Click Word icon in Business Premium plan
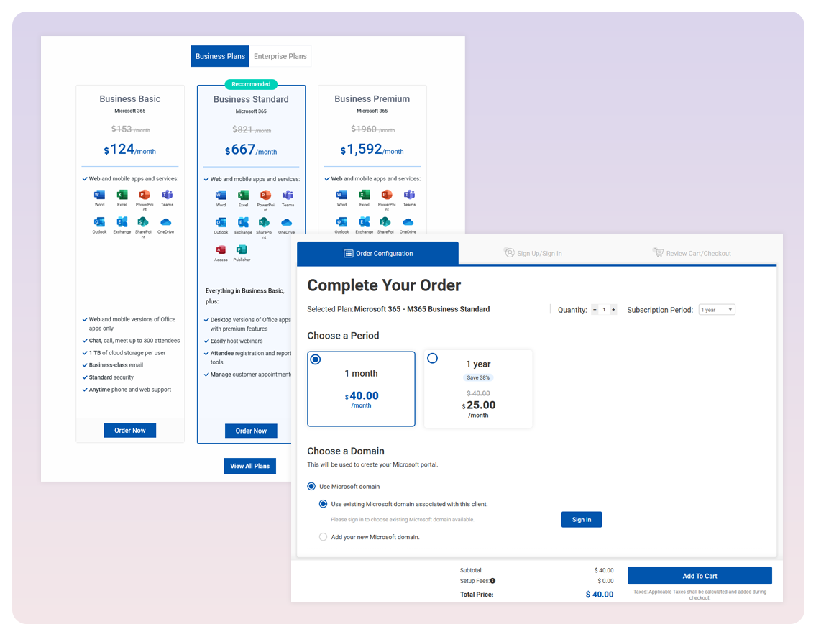 [341, 195]
